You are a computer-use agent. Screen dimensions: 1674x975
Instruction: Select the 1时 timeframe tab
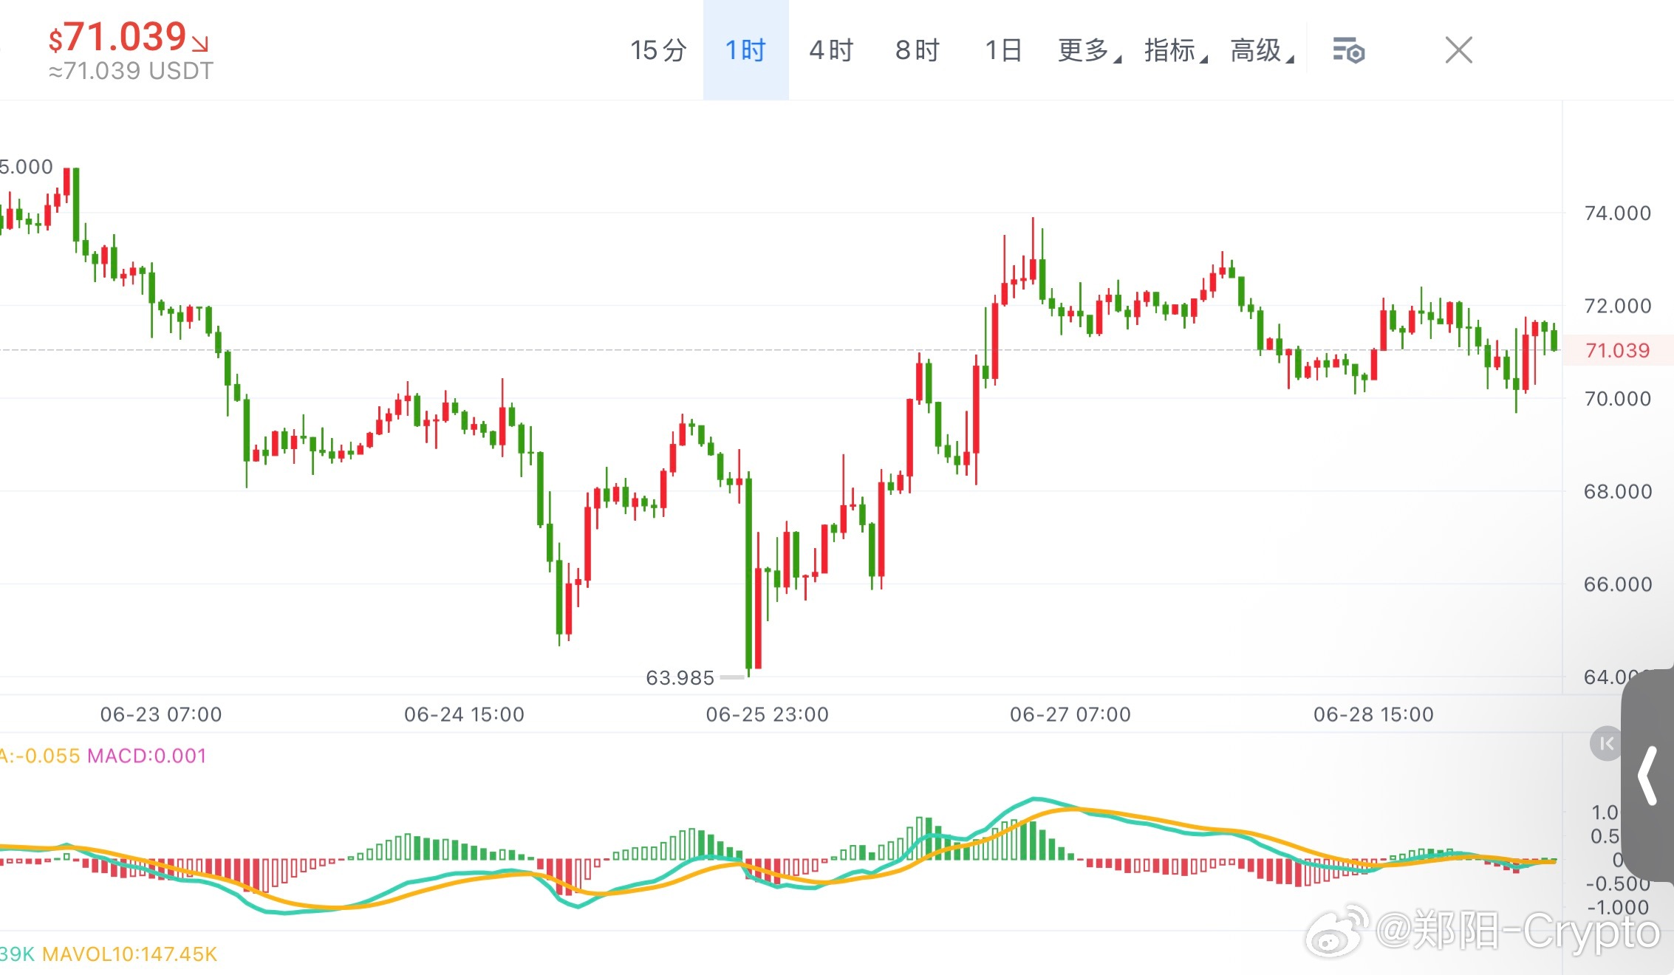click(745, 50)
